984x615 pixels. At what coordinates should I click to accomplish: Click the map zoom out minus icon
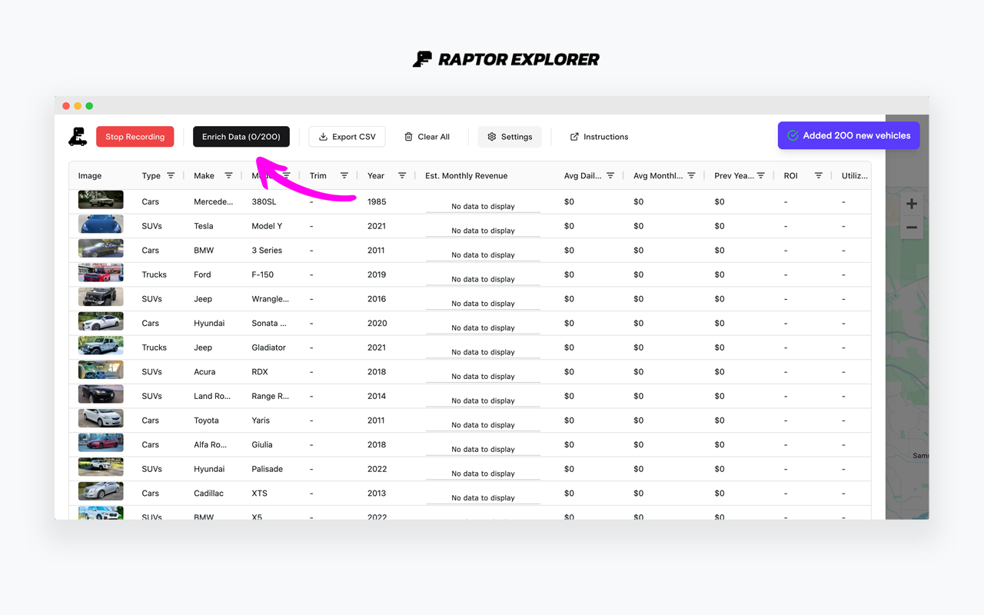pos(912,228)
